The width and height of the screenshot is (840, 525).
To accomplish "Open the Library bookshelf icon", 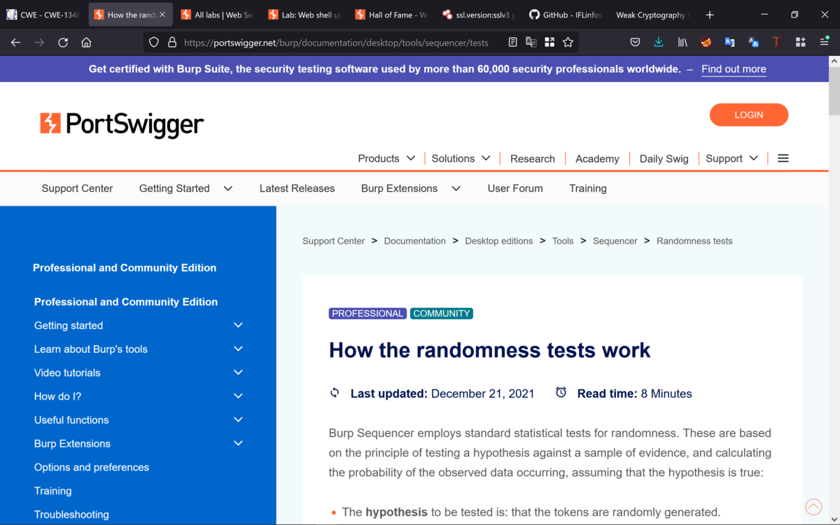I will tap(682, 42).
